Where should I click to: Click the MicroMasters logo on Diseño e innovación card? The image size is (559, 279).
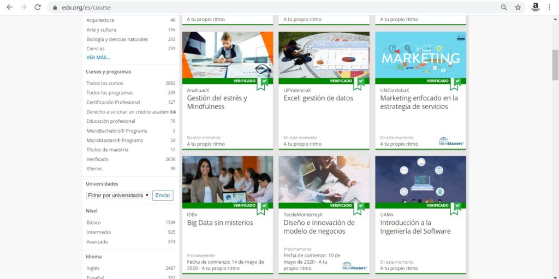(x=355, y=266)
